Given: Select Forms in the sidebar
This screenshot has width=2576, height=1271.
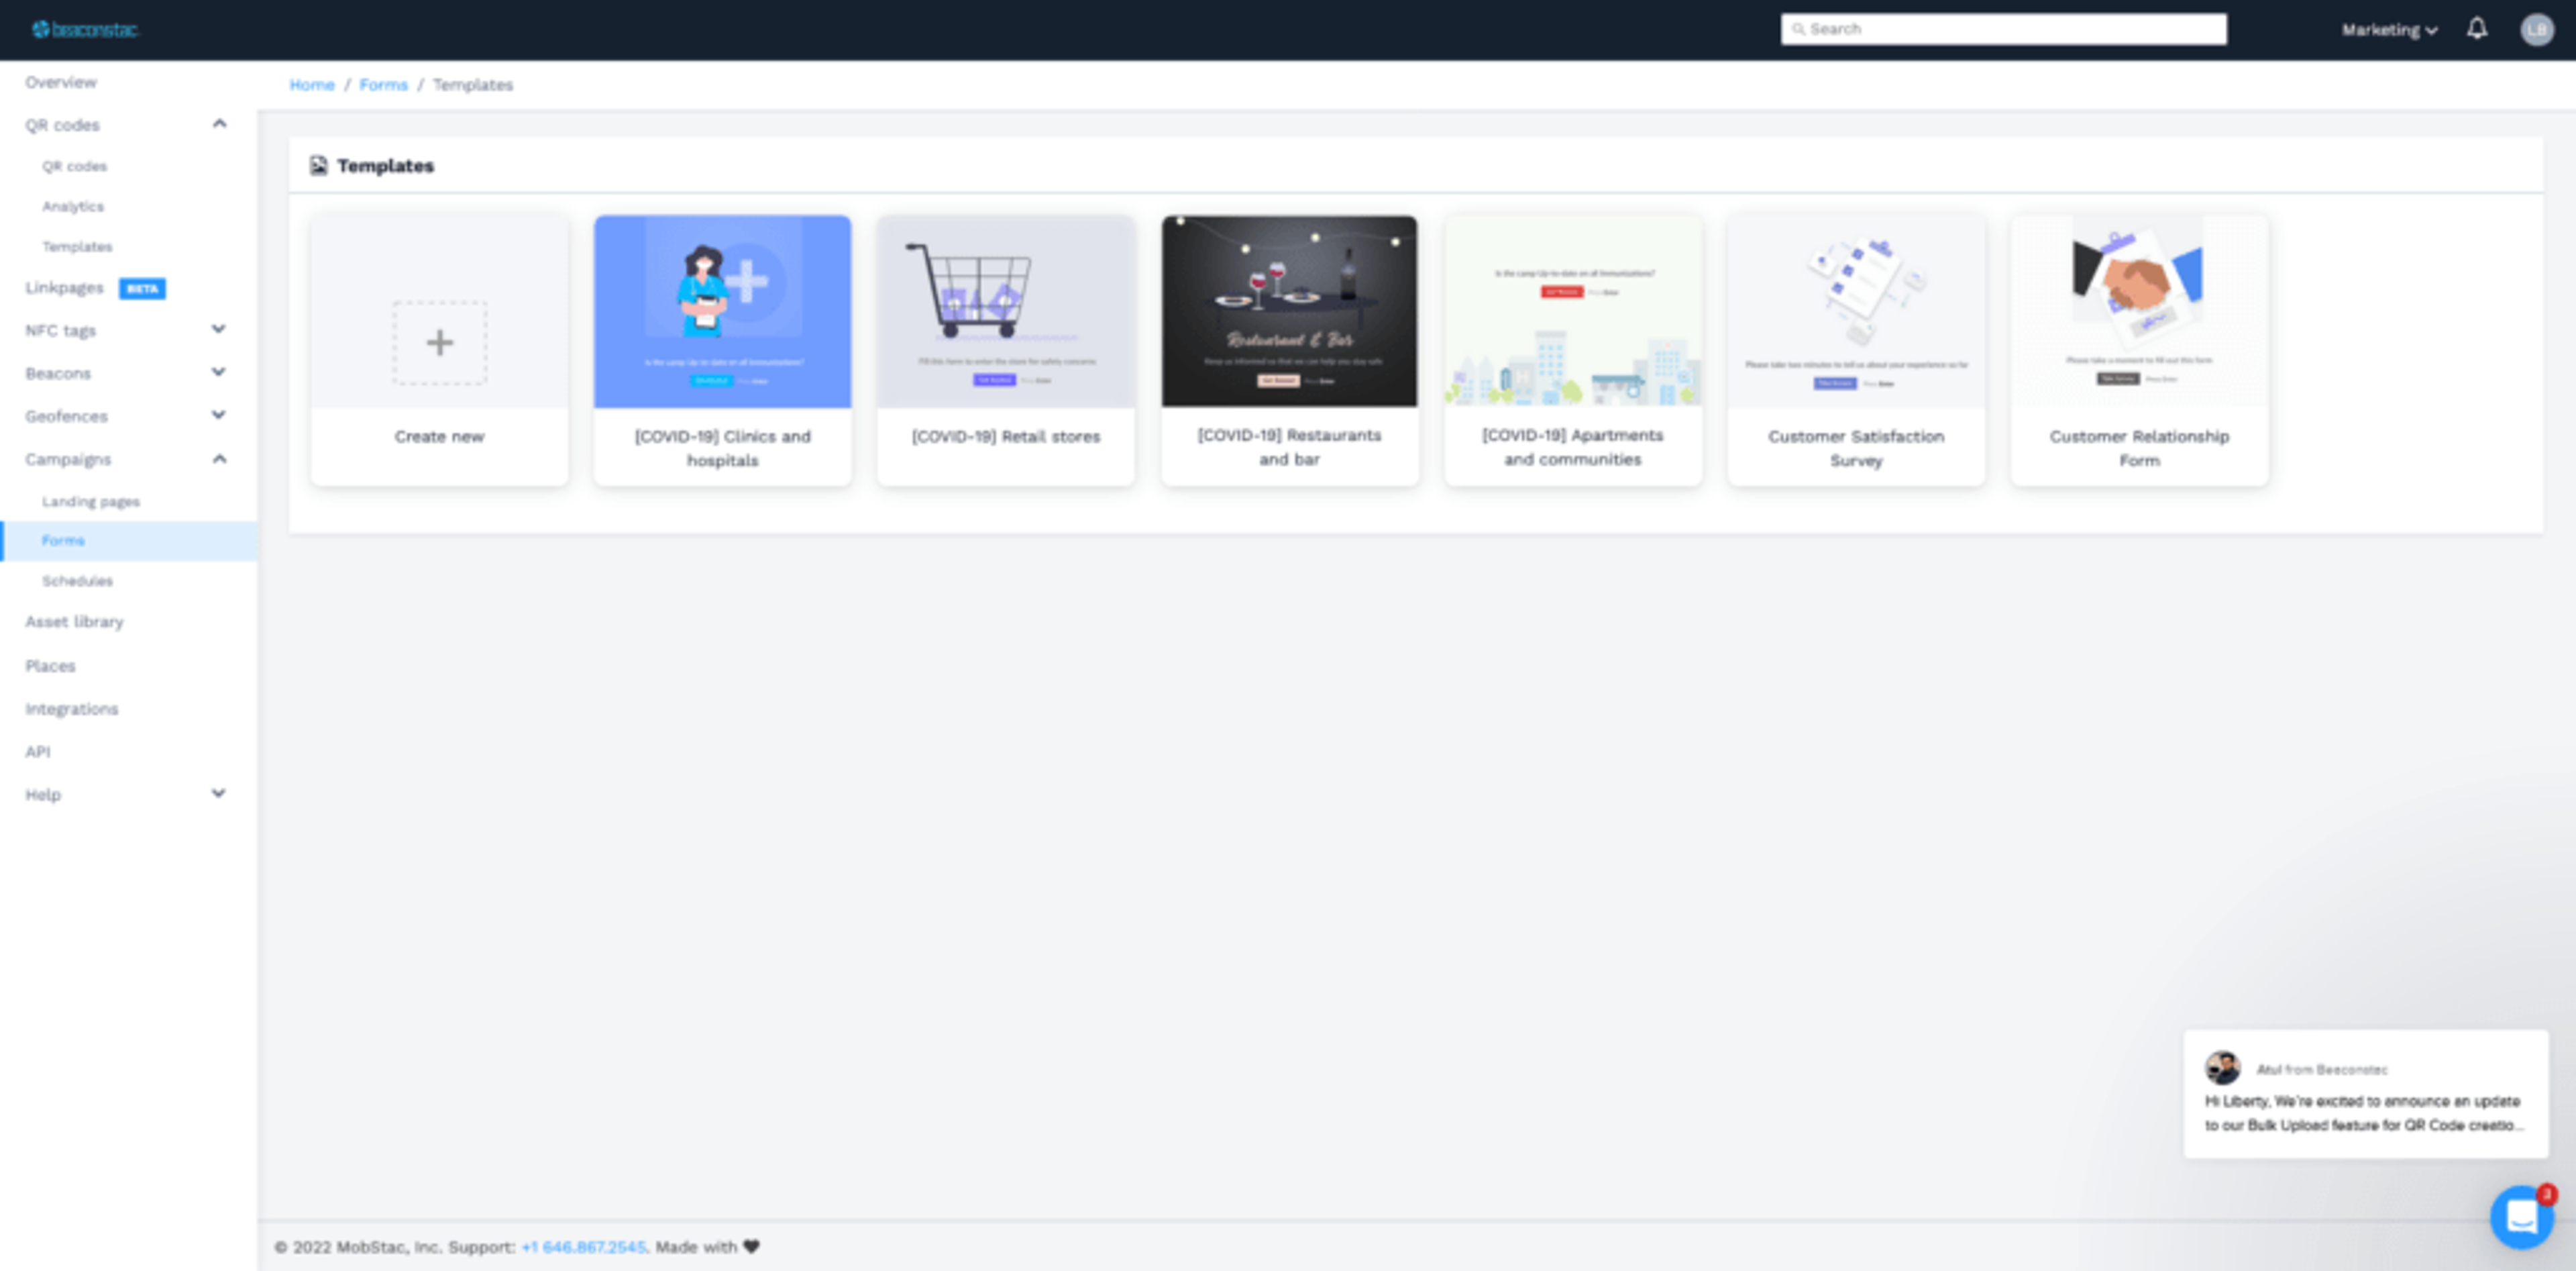Looking at the screenshot, I should [x=128, y=541].
